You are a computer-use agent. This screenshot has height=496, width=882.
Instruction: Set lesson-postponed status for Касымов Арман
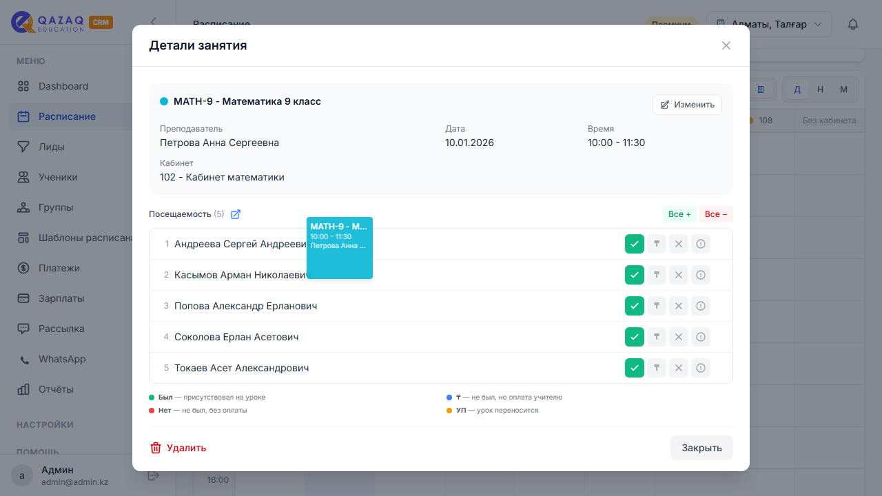pos(701,275)
